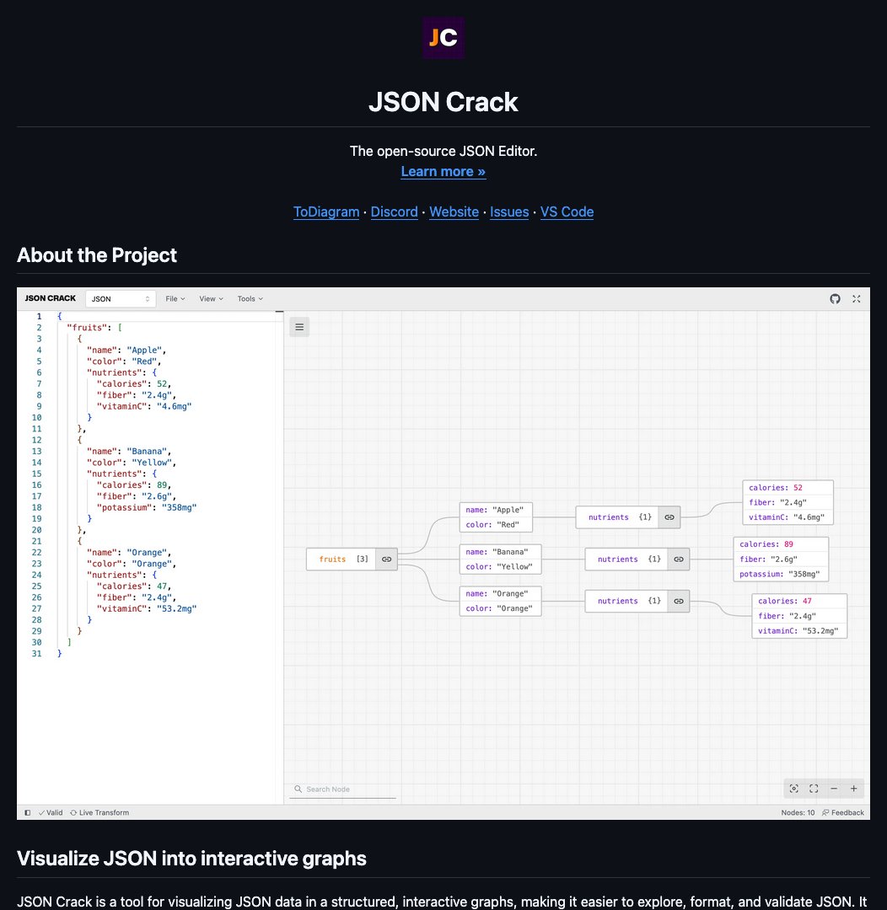887x910 pixels.
Task: Toggle Live Transform in the status bar
Action: [99, 812]
